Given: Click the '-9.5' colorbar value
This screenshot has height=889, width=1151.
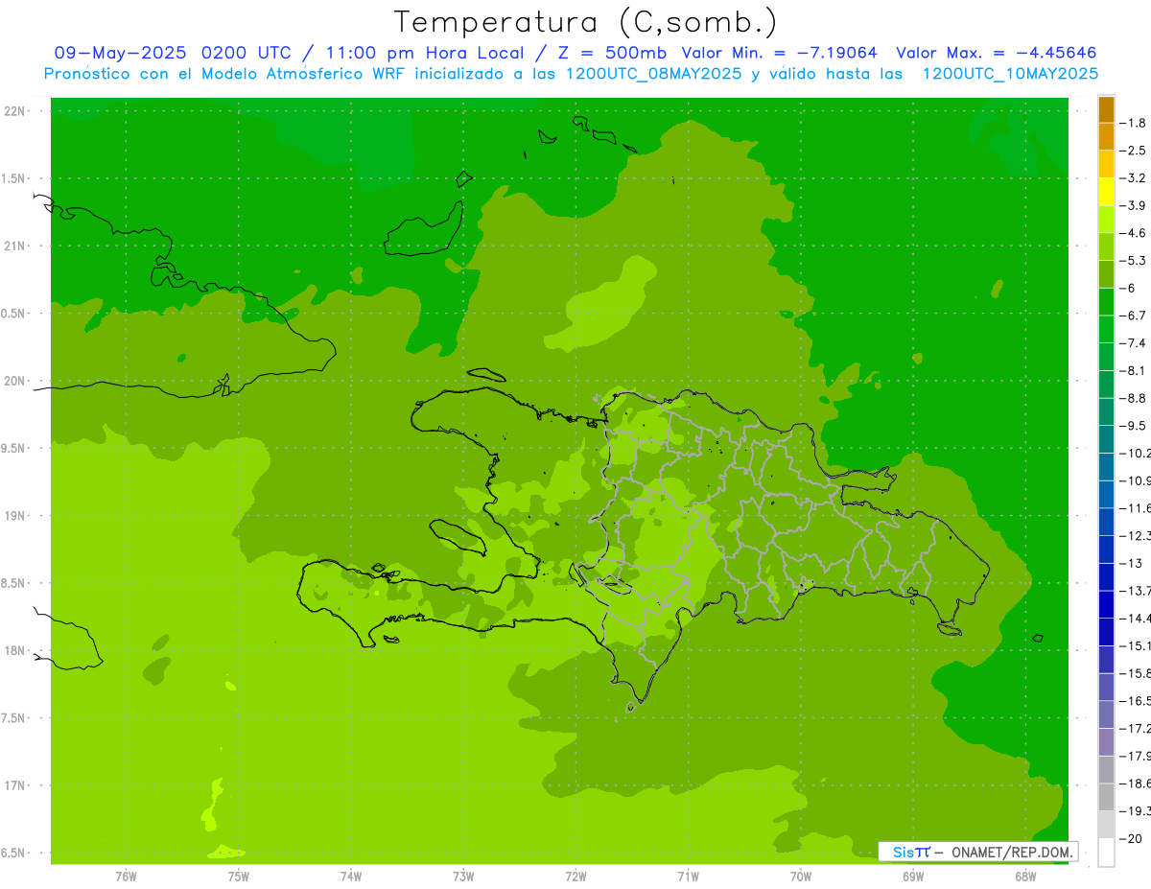Looking at the screenshot, I should click(1135, 425).
